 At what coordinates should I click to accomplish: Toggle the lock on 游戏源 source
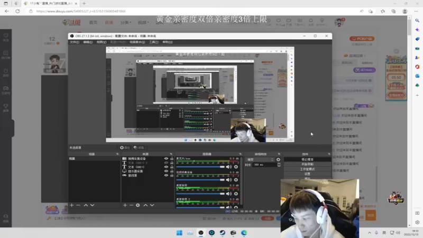coord(172,175)
